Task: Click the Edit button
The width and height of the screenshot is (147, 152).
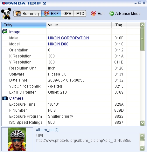Action: coord(98,14)
